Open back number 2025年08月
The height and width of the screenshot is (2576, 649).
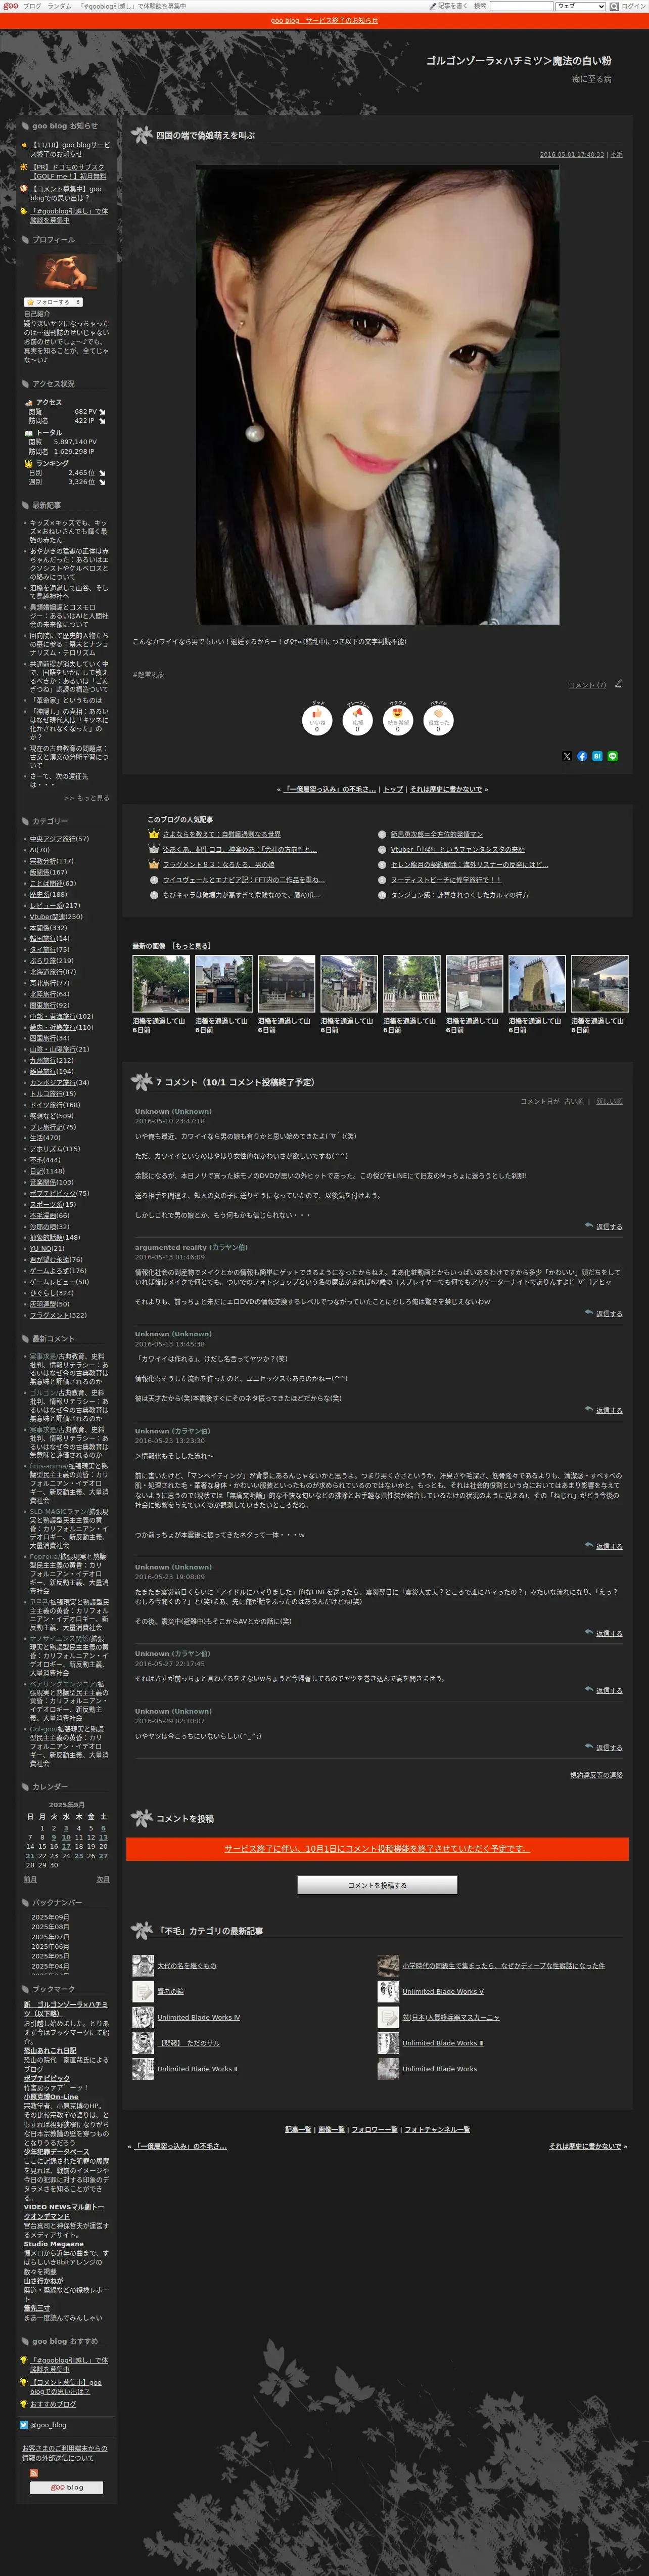coord(50,1927)
